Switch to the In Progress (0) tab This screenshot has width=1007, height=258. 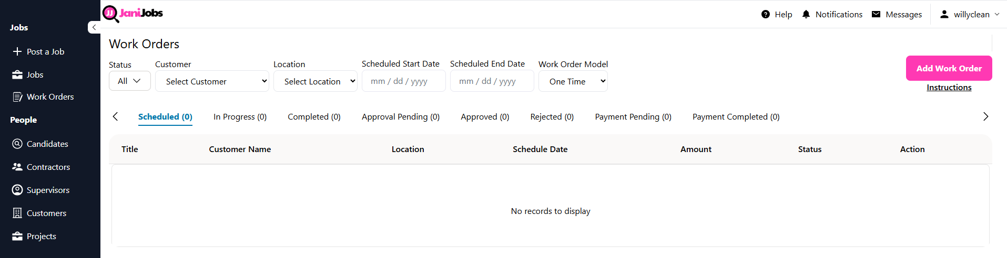240,117
